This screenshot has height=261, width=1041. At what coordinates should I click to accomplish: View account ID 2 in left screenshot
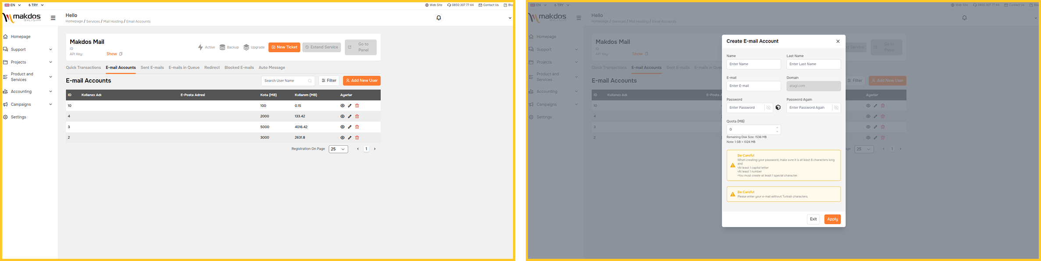click(342, 137)
